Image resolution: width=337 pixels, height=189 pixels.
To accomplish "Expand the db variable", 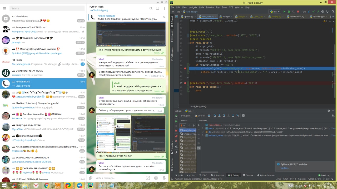I will point(203,132).
